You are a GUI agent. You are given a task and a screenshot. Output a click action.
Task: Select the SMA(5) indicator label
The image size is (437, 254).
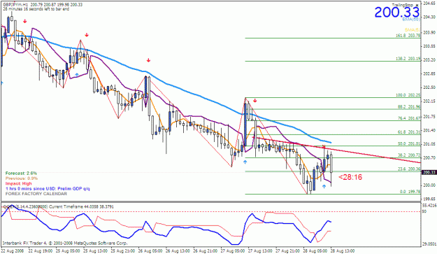click(x=413, y=30)
